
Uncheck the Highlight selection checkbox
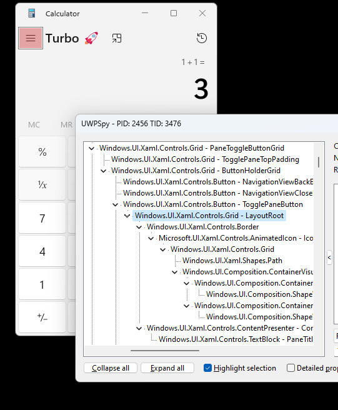[207, 368]
